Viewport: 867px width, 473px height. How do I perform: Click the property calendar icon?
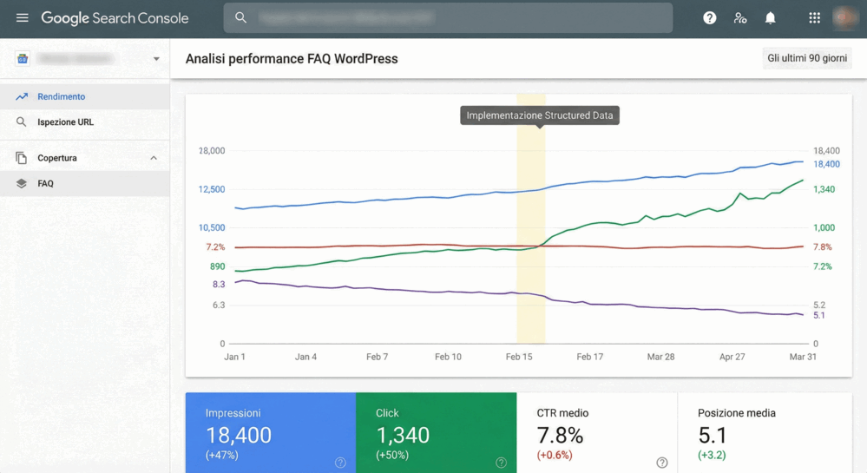point(22,59)
